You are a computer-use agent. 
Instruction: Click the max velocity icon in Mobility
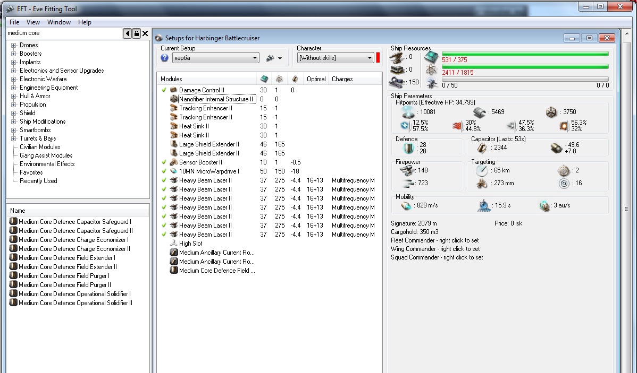(406, 205)
